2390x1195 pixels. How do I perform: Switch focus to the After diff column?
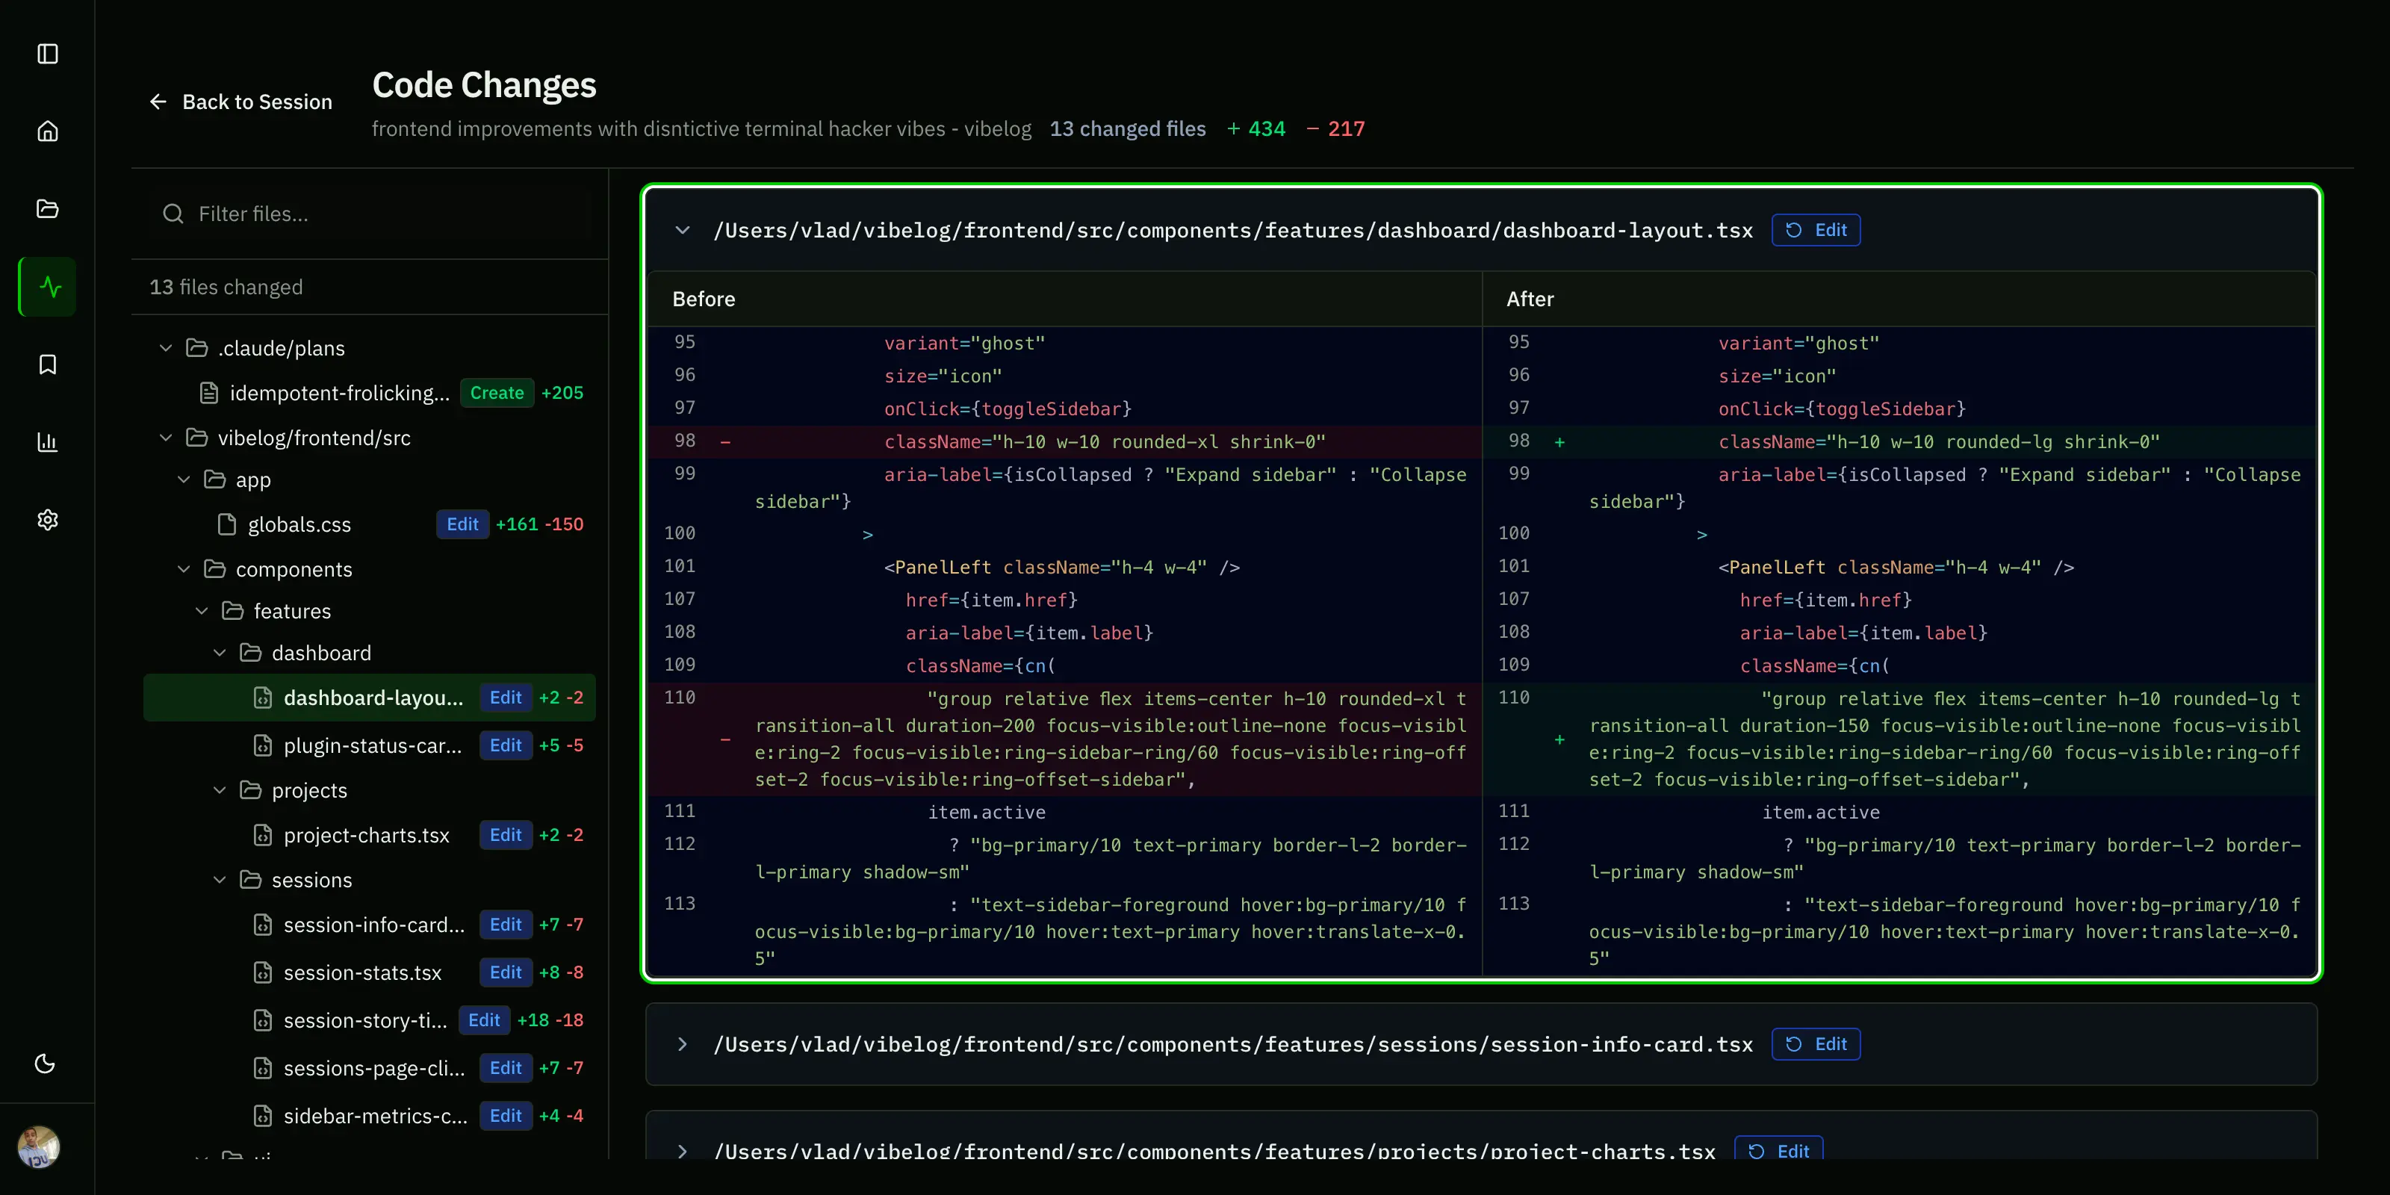1530,299
